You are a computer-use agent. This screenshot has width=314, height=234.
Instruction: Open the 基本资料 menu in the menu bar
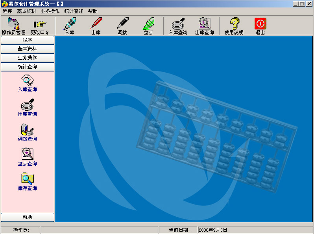pyautogui.click(x=26, y=11)
